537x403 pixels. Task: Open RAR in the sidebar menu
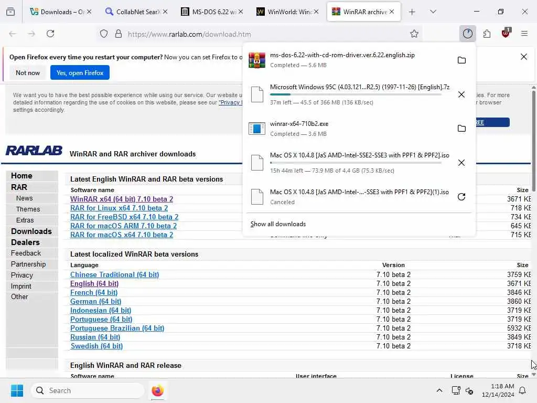[19, 187]
